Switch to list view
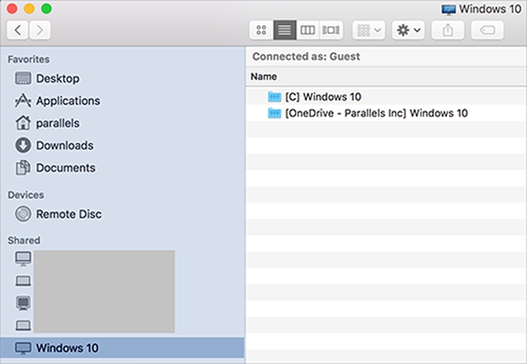This screenshot has height=364, width=527. pyautogui.click(x=285, y=30)
